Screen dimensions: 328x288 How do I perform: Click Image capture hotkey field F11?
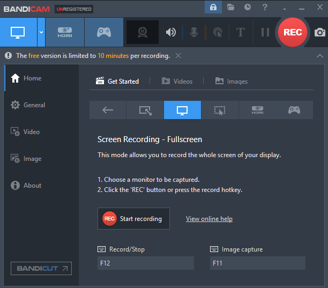[x=258, y=263]
